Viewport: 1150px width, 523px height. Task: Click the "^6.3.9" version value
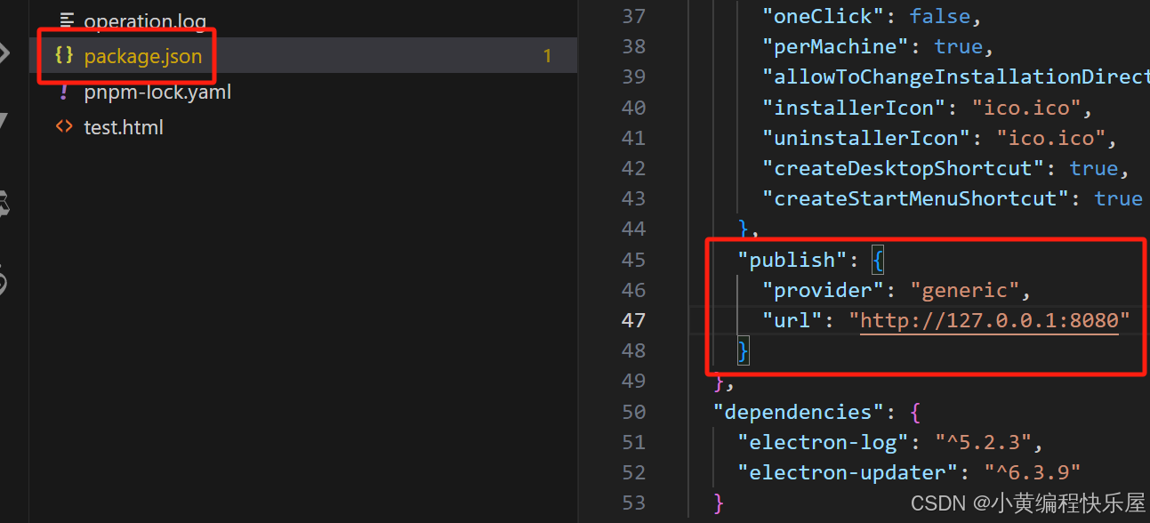[x=1032, y=472]
